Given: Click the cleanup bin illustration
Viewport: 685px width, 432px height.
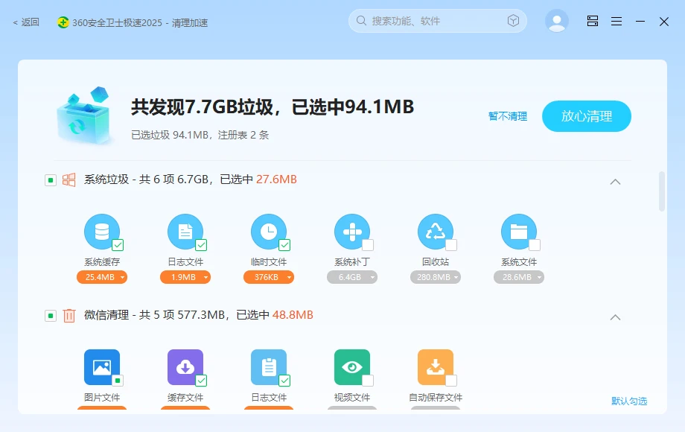Looking at the screenshot, I should coord(84,115).
